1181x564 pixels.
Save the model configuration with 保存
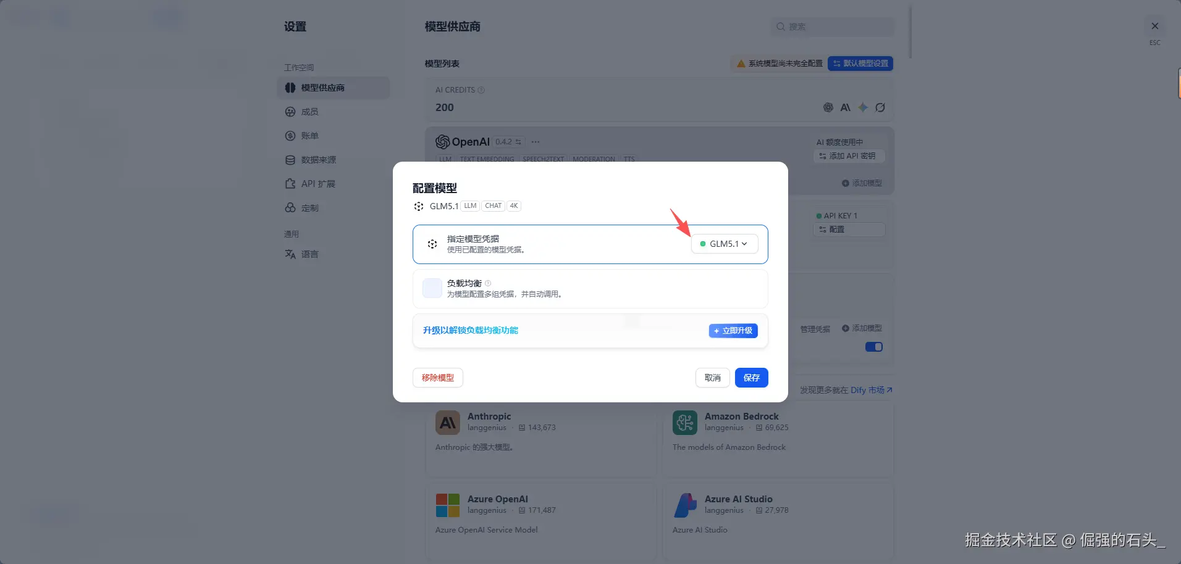[752, 378]
